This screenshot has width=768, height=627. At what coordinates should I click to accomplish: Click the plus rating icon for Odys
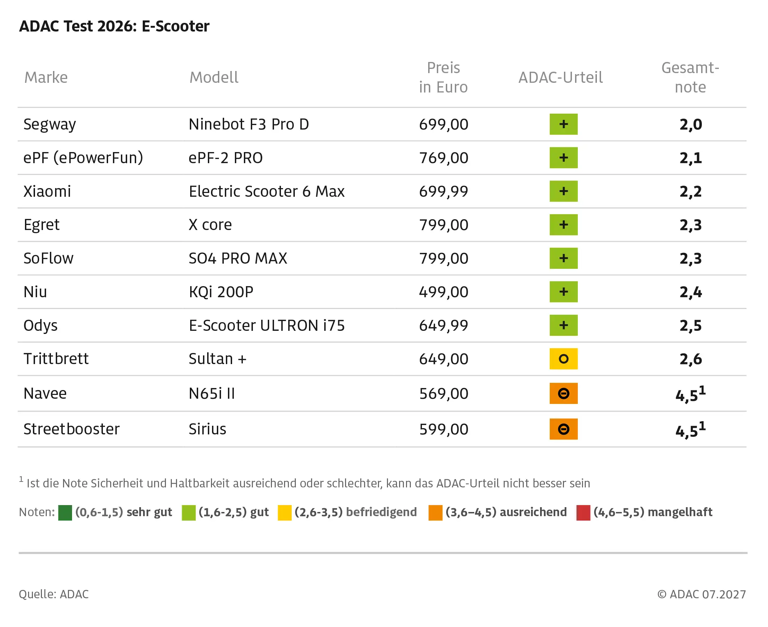click(x=564, y=325)
